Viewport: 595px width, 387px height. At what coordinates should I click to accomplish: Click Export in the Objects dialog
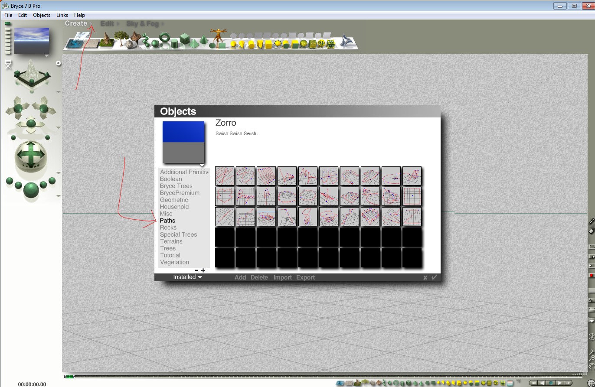(305, 278)
